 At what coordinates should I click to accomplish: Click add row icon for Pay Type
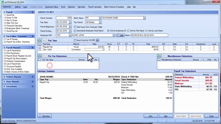(39, 40)
